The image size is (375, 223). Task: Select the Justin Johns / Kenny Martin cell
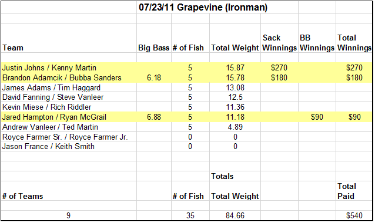coord(69,68)
